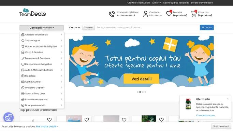
Task: Favorite the fourth promoted product
Action: (161, 119)
